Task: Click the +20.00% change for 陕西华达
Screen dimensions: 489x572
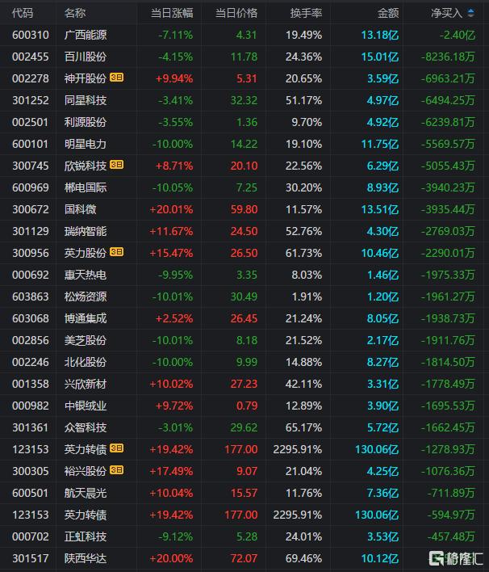Action: click(x=171, y=558)
